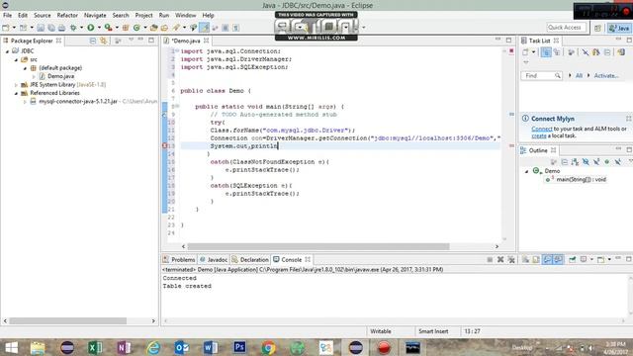
Task: Open the New wizard dropdown arrow in toolbar
Action: pos(14,28)
